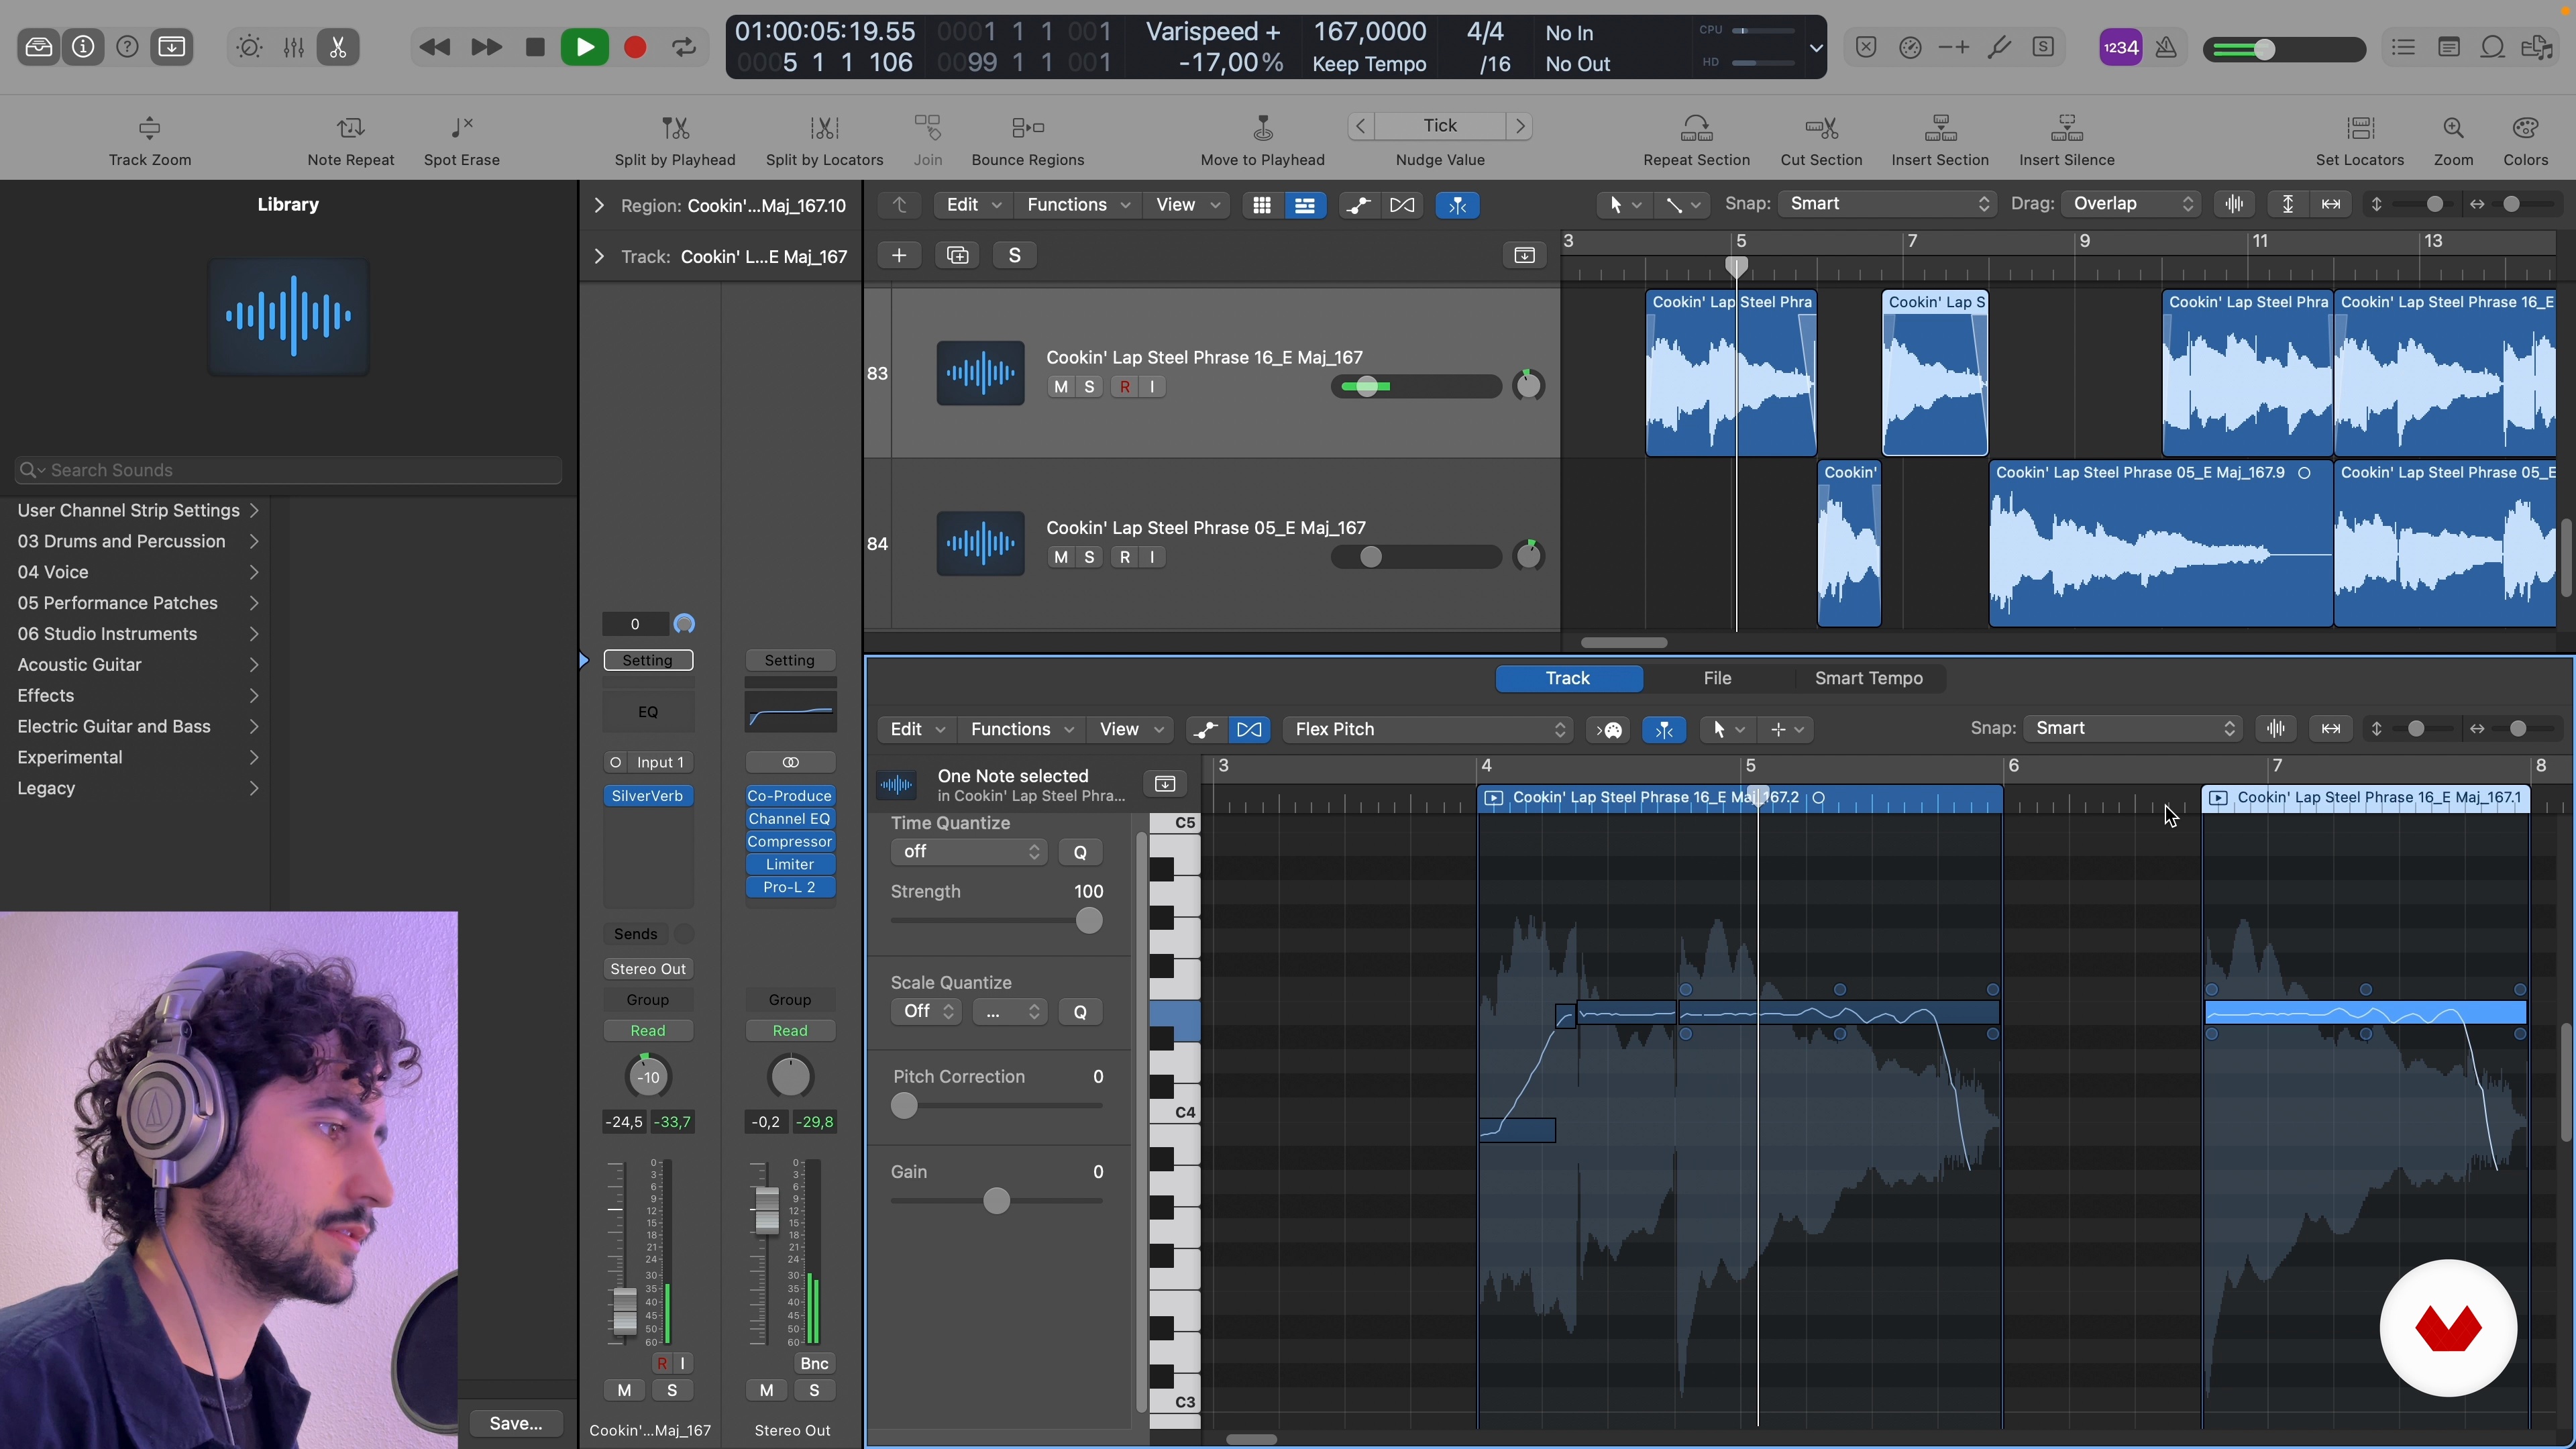The height and width of the screenshot is (1449, 2576).
Task: Click the Split by Playhead icon
Action: click(x=675, y=128)
